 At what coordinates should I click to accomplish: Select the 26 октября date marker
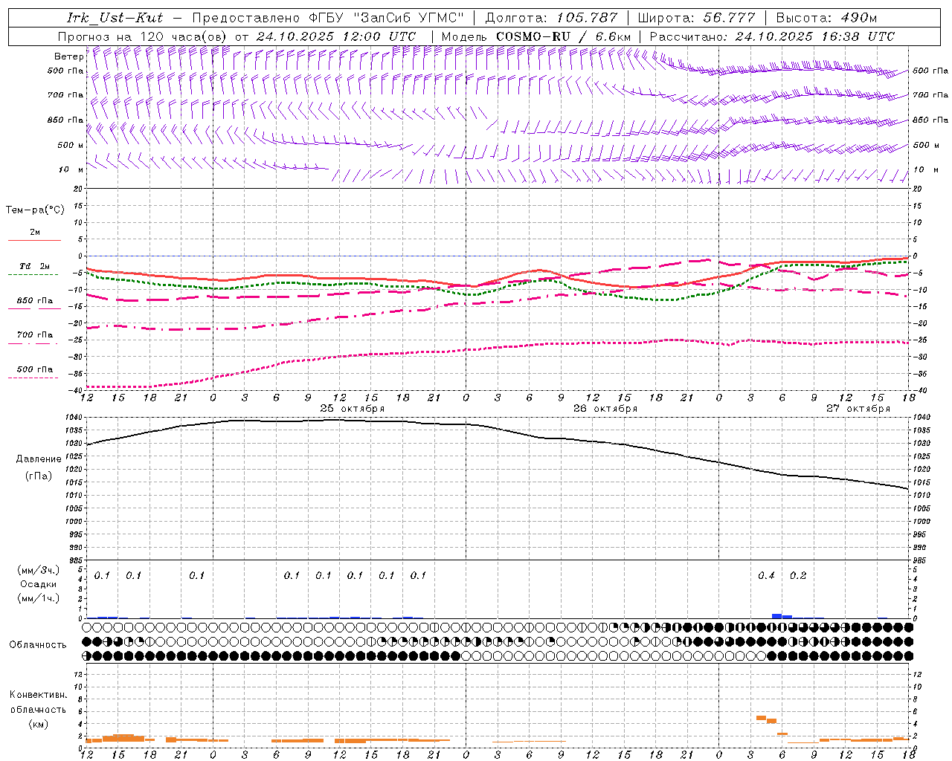pyautogui.click(x=605, y=409)
